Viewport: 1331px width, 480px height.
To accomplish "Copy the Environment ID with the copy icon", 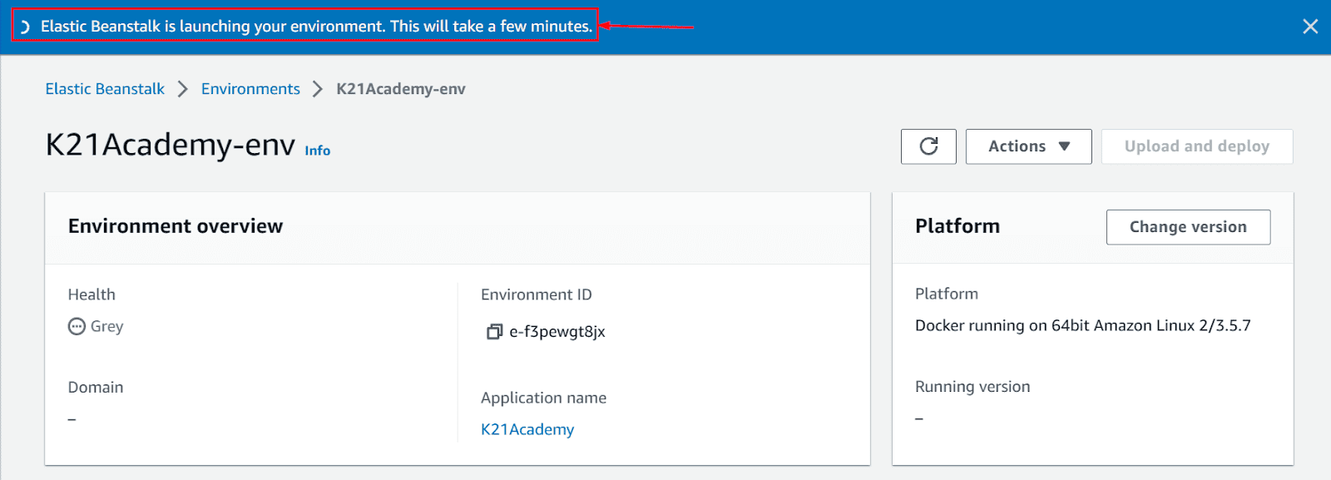I will point(494,332).
